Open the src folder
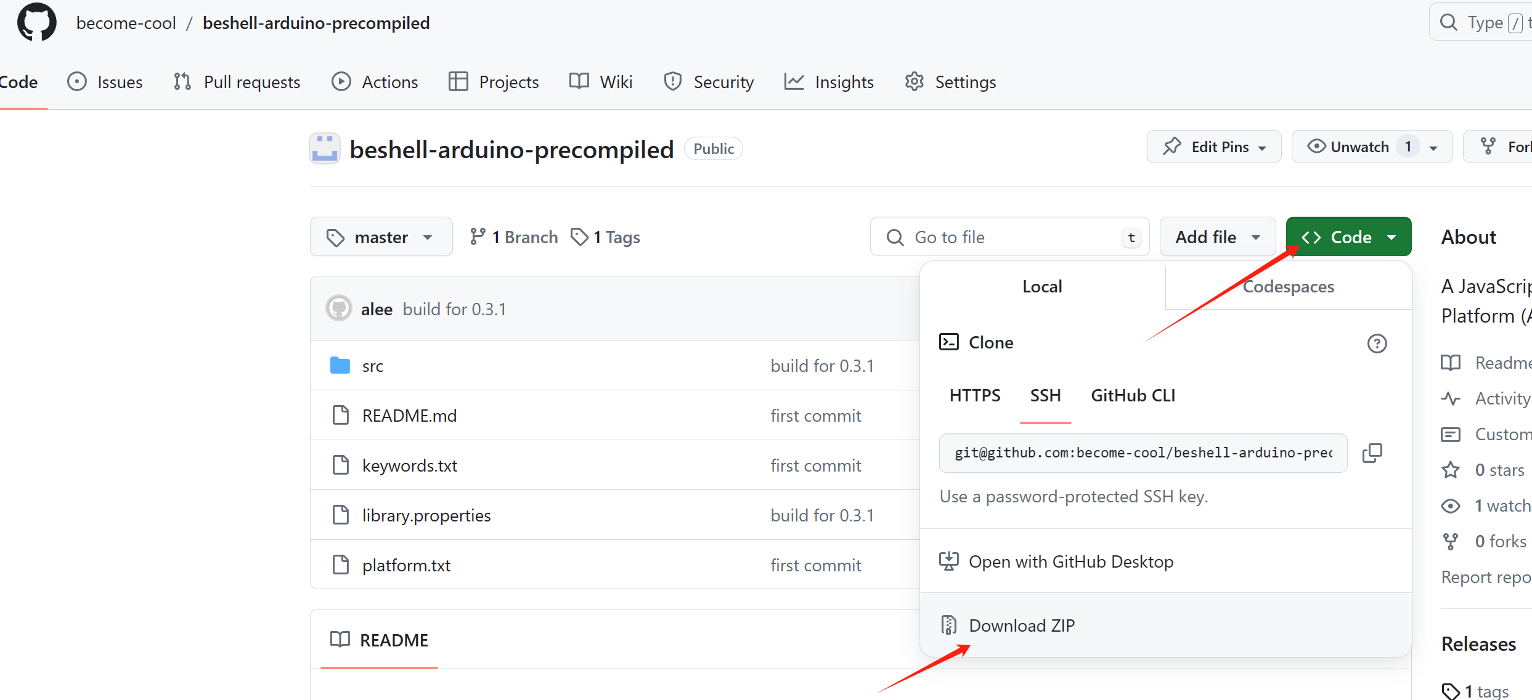Image resolution: width=1532 pixels, height=700 pixels. [373, 366]
